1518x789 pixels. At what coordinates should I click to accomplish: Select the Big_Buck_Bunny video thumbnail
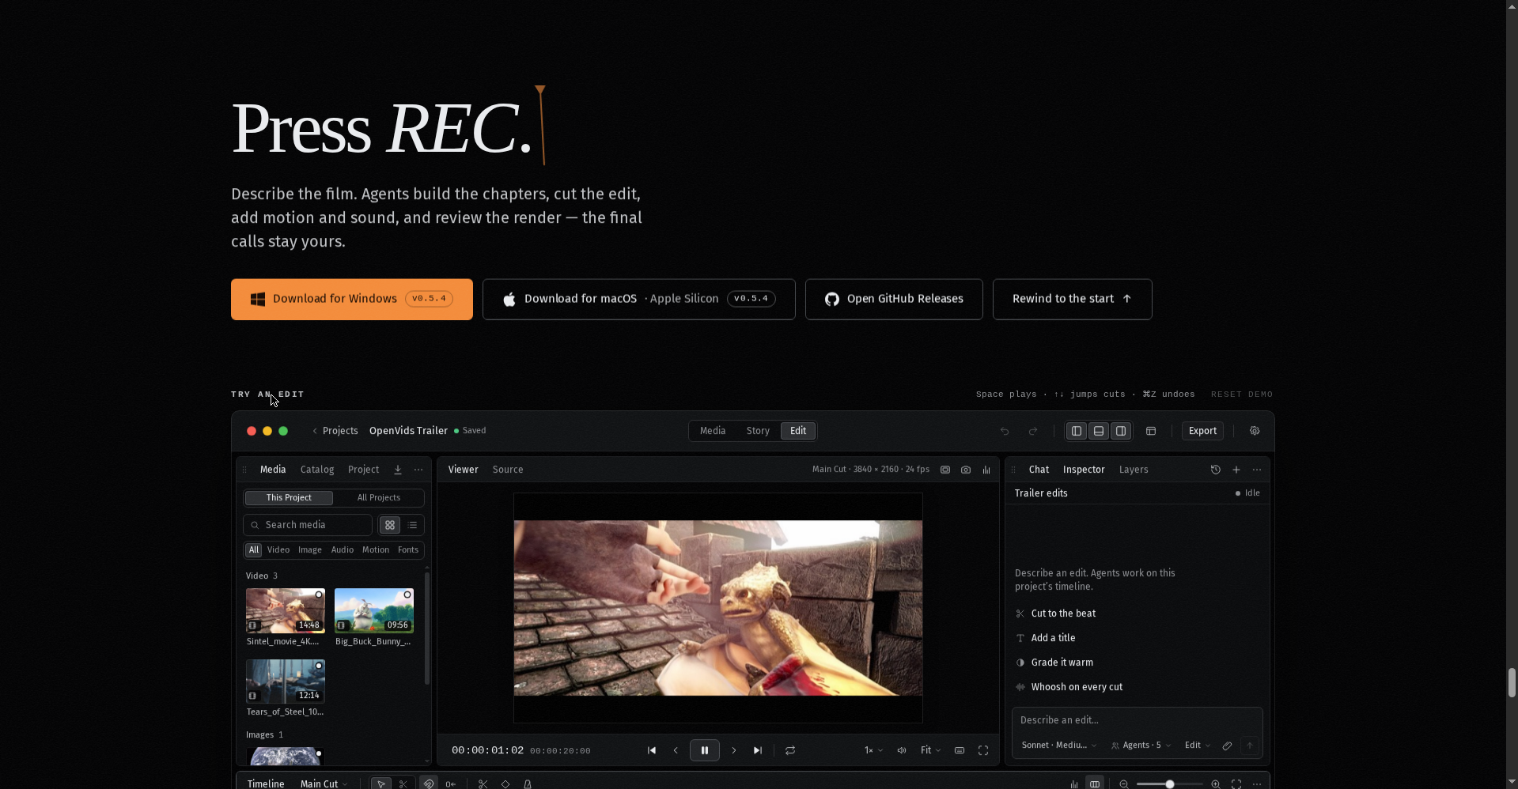(x=374, y=610)
